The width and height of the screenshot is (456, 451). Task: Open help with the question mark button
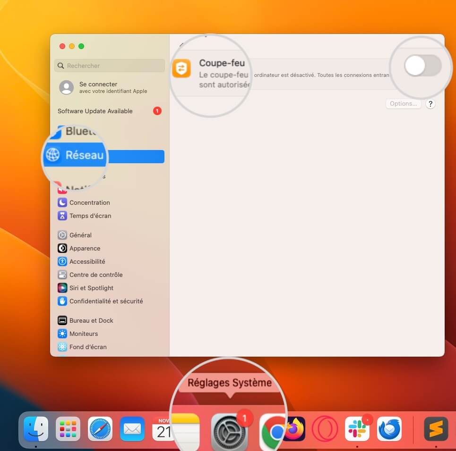(430, 104)
